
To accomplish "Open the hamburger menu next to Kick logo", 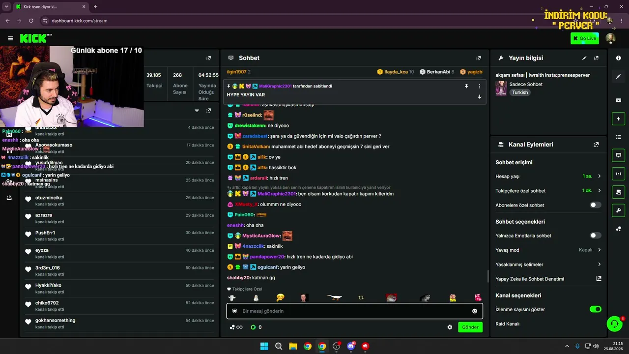I will 10,38.
